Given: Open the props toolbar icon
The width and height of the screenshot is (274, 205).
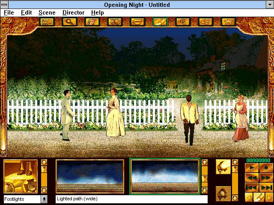Looking at the screenshot, I should pyautogui.click(x=115, y=22).
